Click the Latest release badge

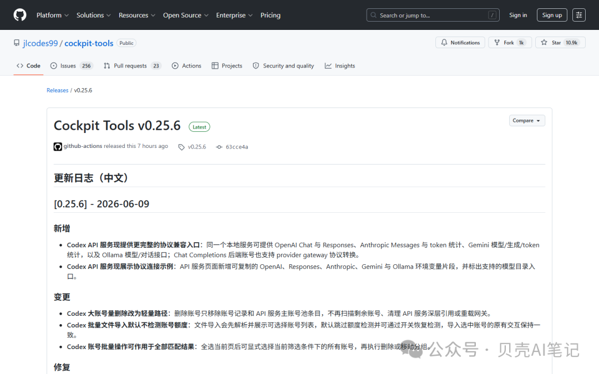[200, 127]
